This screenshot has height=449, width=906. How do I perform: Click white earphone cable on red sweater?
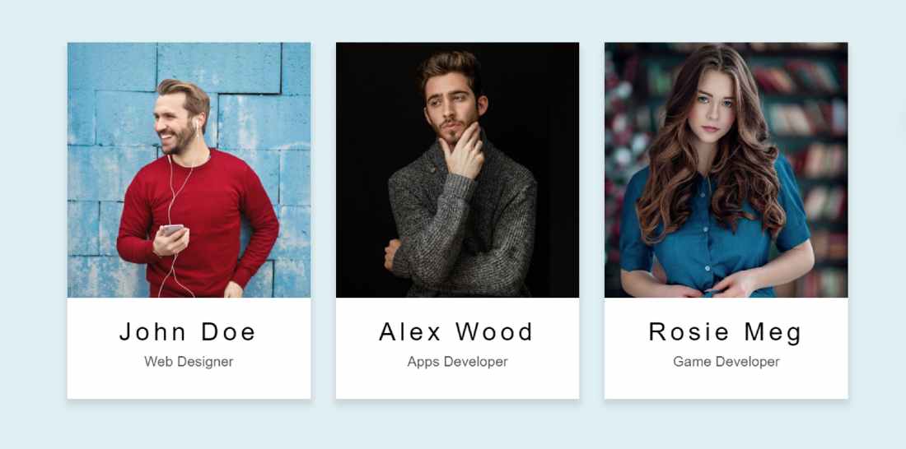173,197
